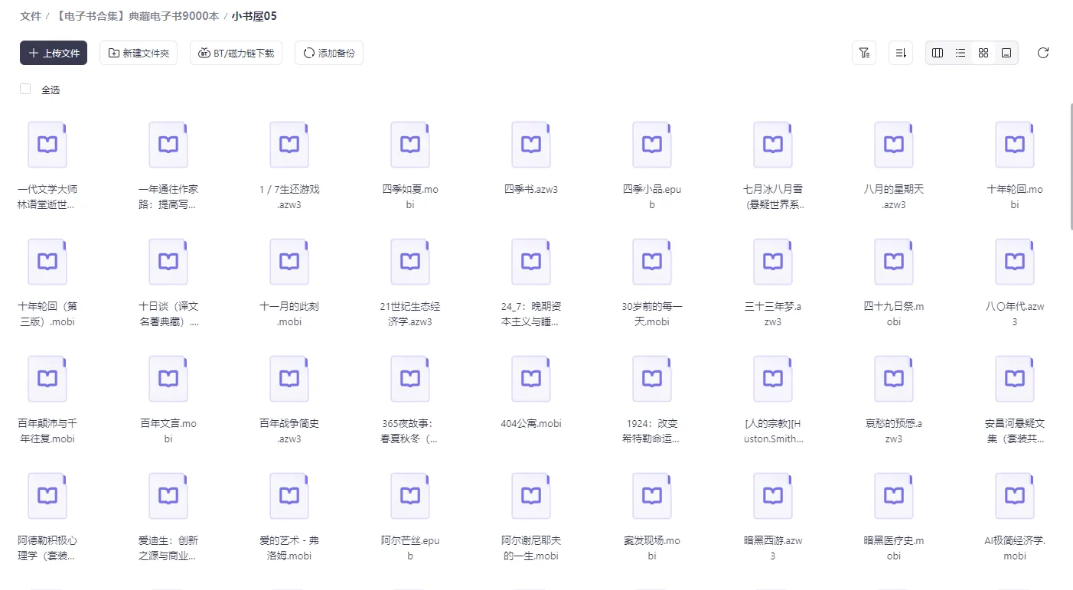This screenshot has width=1073, height=590.
Task: Open BT/磁力链下载 download dialog
Action: (236, 53)
